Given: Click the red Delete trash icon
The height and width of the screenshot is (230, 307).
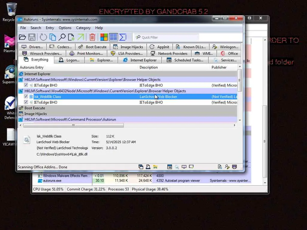Looking at the screenshot, I should click(92, 37).
